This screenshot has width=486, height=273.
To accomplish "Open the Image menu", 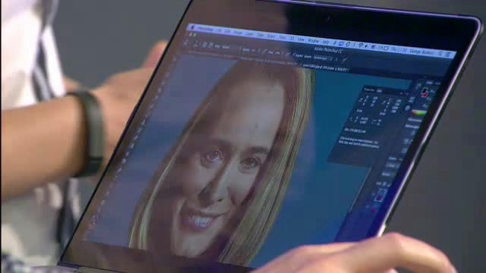I will click(238, 32).
